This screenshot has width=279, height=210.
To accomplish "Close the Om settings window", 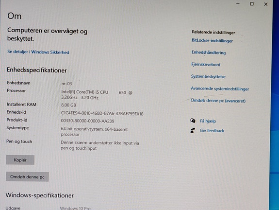I will click(x=265, y=4).
